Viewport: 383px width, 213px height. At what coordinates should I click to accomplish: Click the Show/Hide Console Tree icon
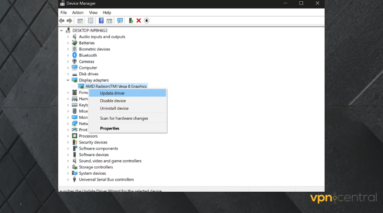point(80,20)
